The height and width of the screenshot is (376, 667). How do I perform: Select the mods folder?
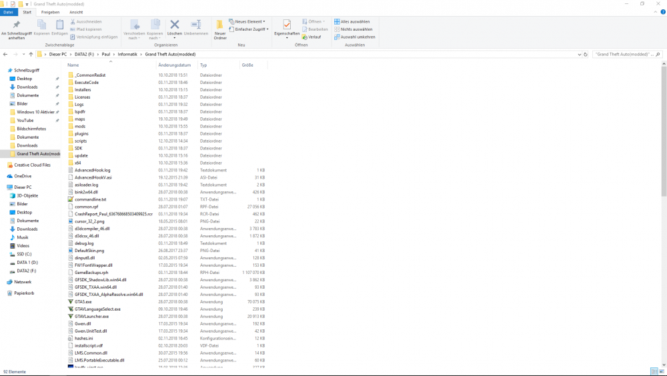80,126
